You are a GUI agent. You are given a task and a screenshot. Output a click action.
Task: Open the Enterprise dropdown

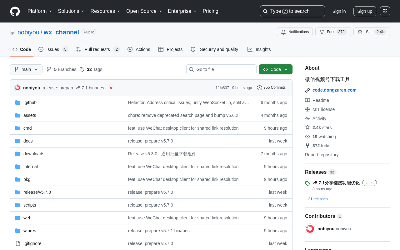point(182,11)
